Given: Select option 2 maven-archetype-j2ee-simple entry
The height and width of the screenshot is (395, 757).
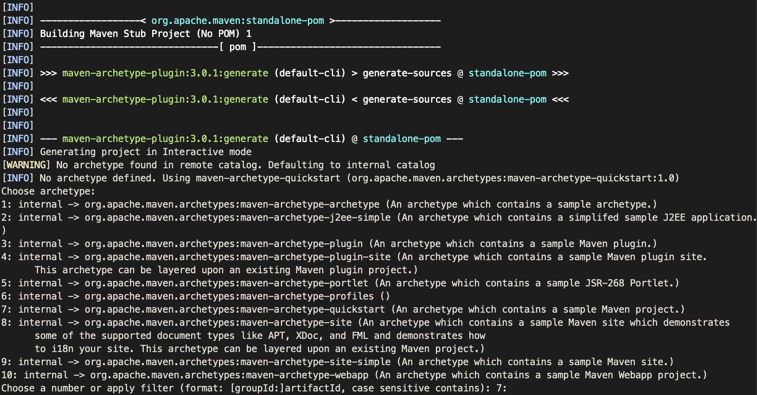Looking at the screenshot, I should coord(237,218).
